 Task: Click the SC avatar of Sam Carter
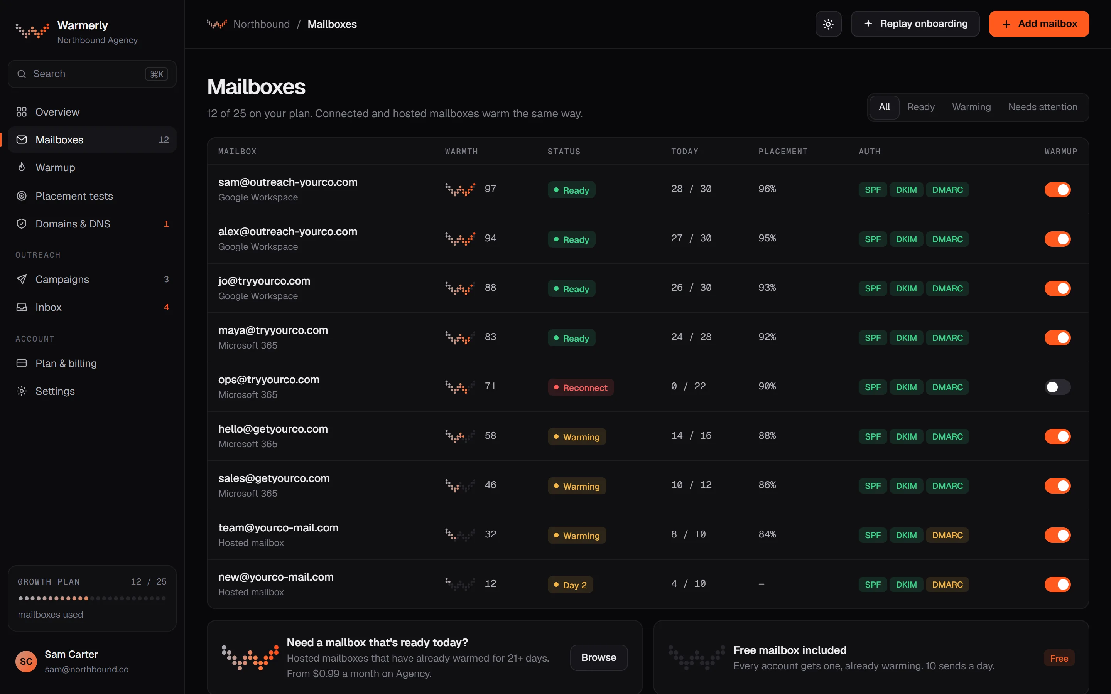[26, 661]
